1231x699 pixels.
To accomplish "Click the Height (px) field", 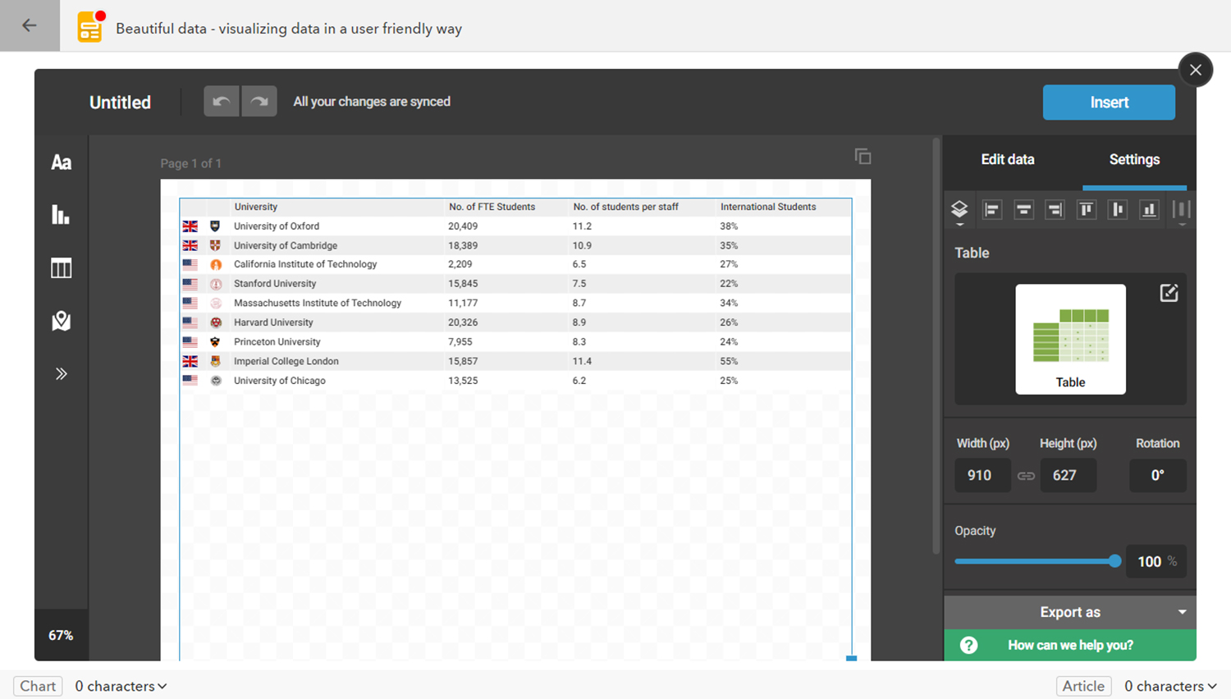I will (x=1068, y=475).
